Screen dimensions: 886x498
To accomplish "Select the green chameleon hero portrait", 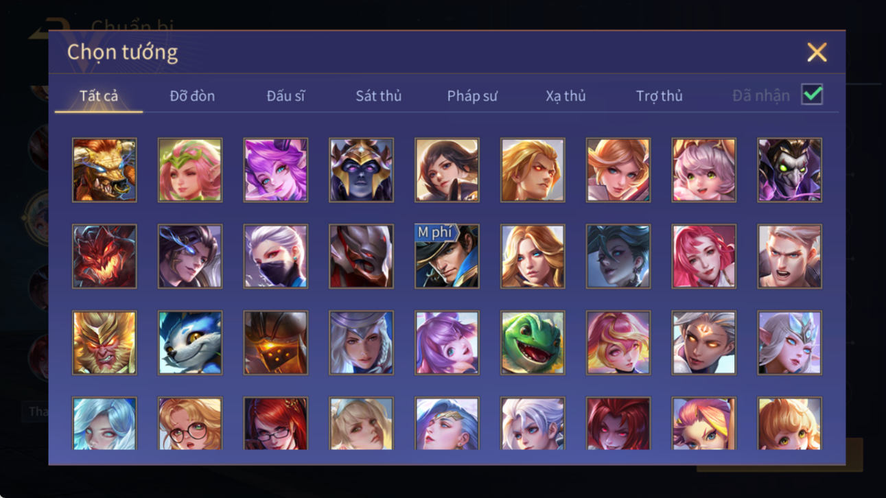I will (533, 342).
